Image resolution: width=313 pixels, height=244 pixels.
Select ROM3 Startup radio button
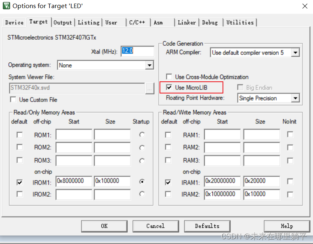[142, 161]
